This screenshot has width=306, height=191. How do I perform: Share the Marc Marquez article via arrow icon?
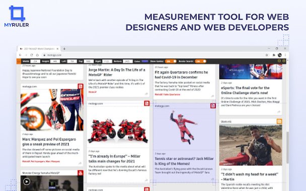coord(80,163)
